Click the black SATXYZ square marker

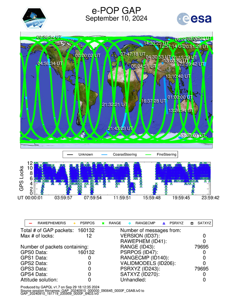tap(192, 223)
